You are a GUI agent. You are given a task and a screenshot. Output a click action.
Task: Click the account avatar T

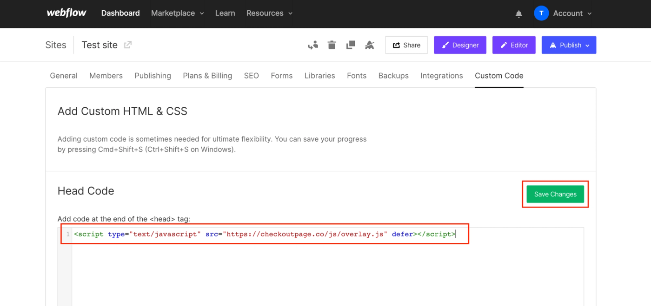pos(541,13)
